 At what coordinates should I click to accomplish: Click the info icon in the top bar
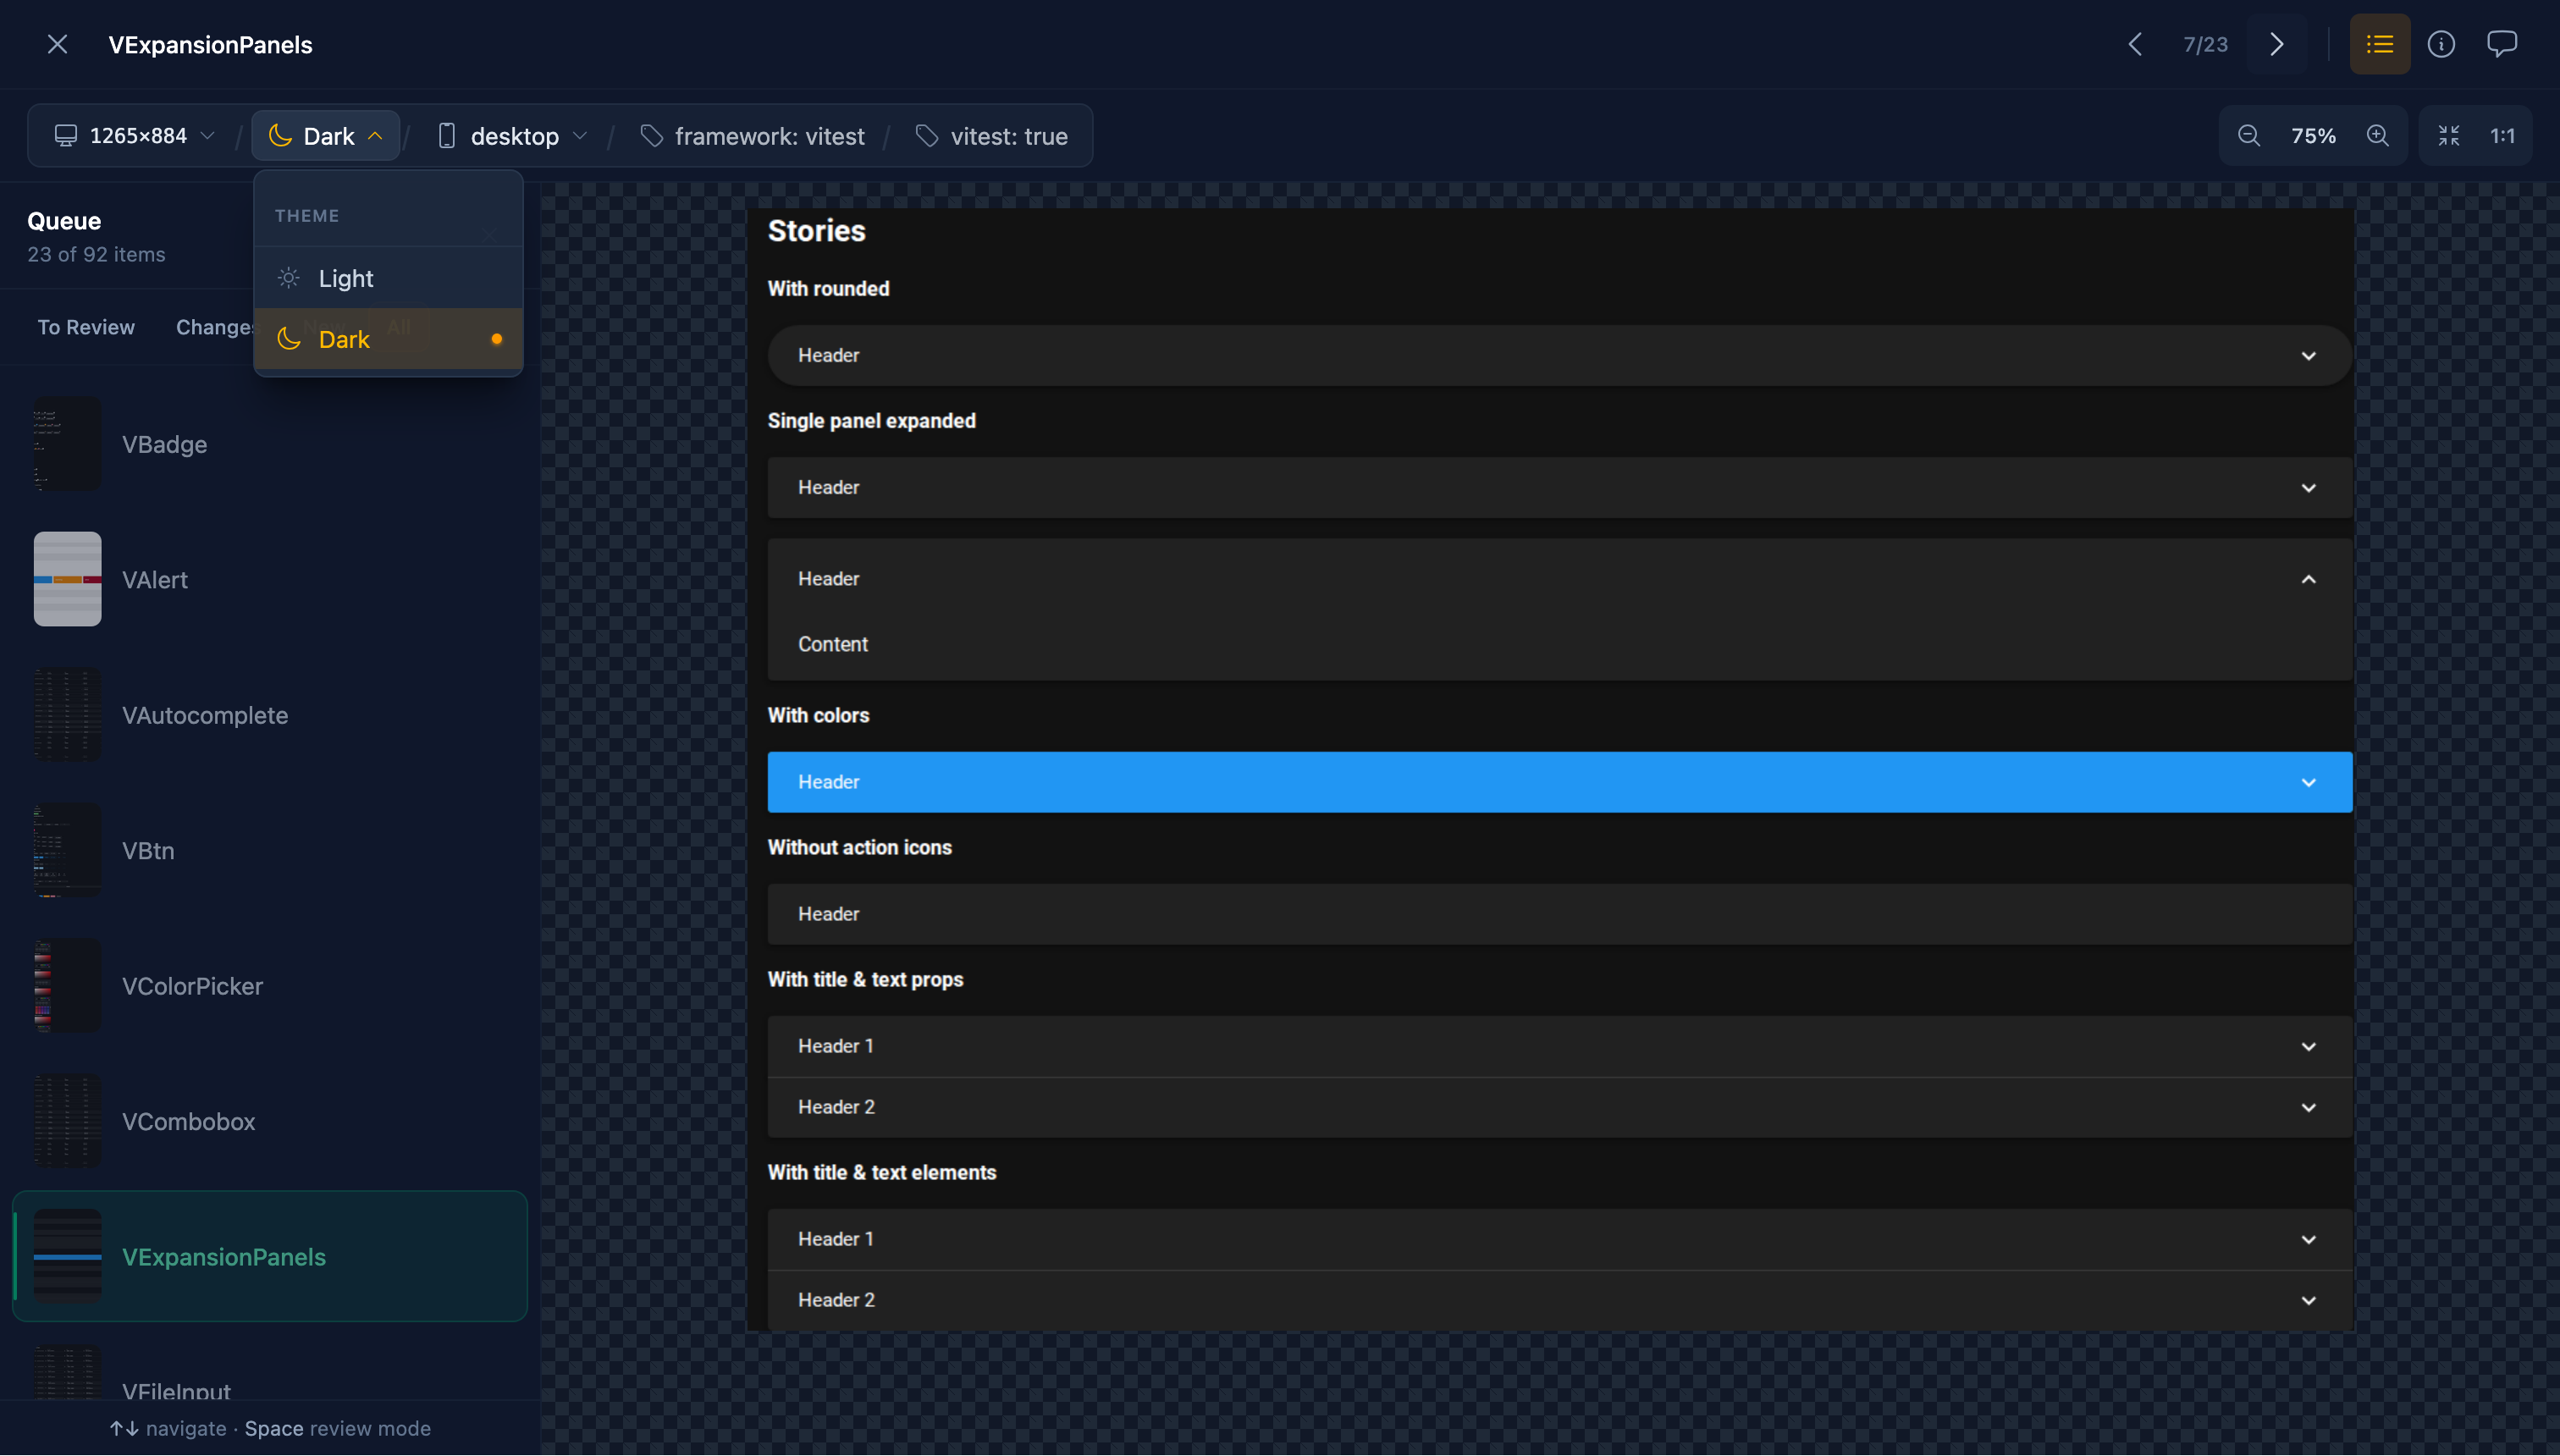(x=2441, y=44)
